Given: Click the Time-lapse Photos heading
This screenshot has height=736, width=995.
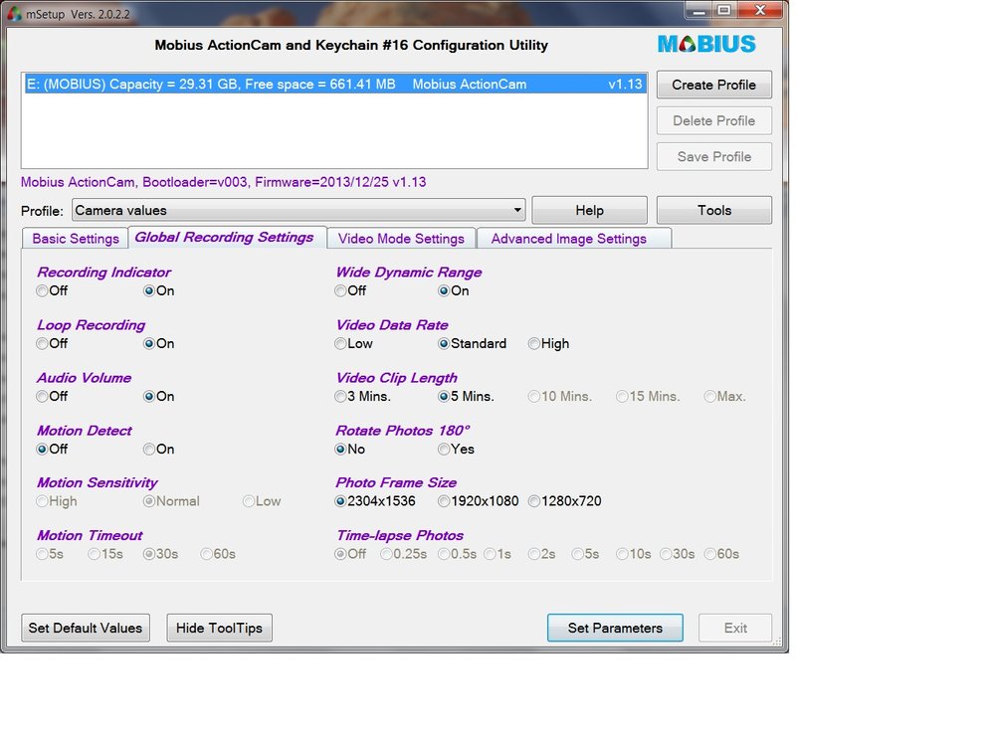Looking at the screenshot, I should pyautogui.click(x=400, y=535).
